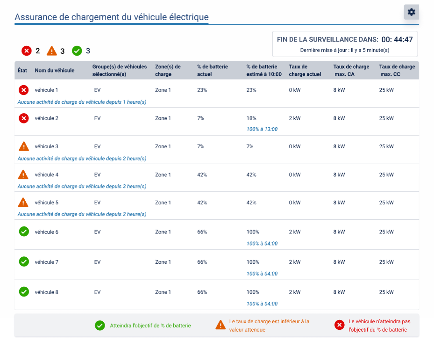Click the surveillance countdown timer 00:44:47
This screenshot has width=434, height=348.
coord(397,39)
